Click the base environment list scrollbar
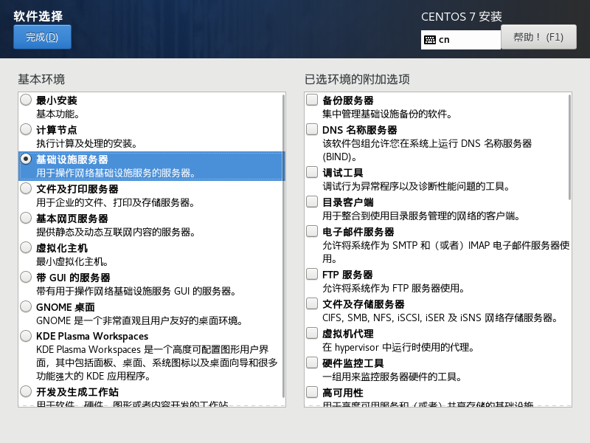Screen dimensions: 590x443 coord(283,244)
